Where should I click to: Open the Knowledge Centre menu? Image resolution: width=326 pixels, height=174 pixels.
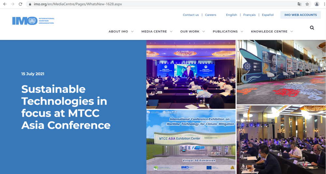click(272, 32)
